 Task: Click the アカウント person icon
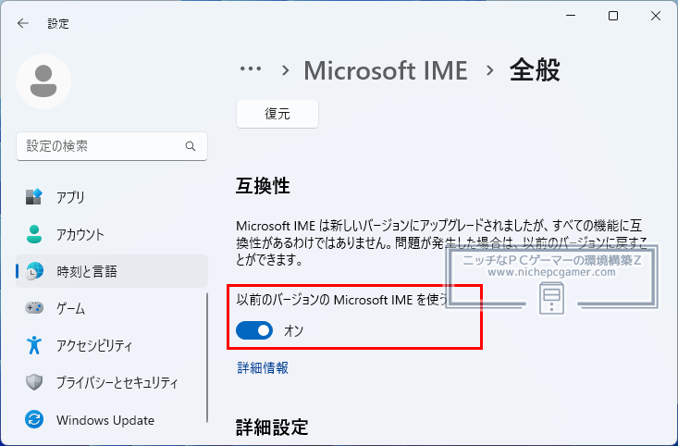[x=34, y=234]
